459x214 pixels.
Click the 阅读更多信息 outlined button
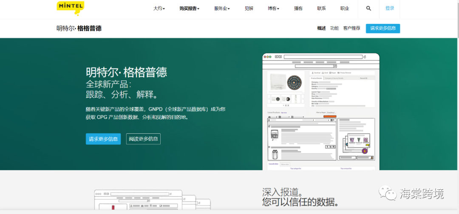pyautogui.click(x=143, y=139)
